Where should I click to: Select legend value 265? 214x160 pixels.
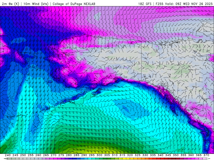[46, 155]
